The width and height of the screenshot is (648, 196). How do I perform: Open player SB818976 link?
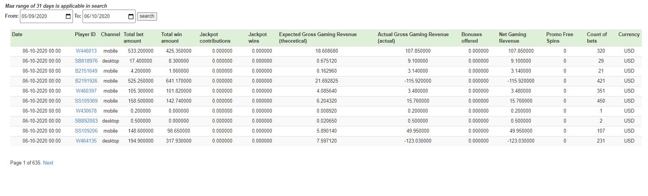coord(86,61)
